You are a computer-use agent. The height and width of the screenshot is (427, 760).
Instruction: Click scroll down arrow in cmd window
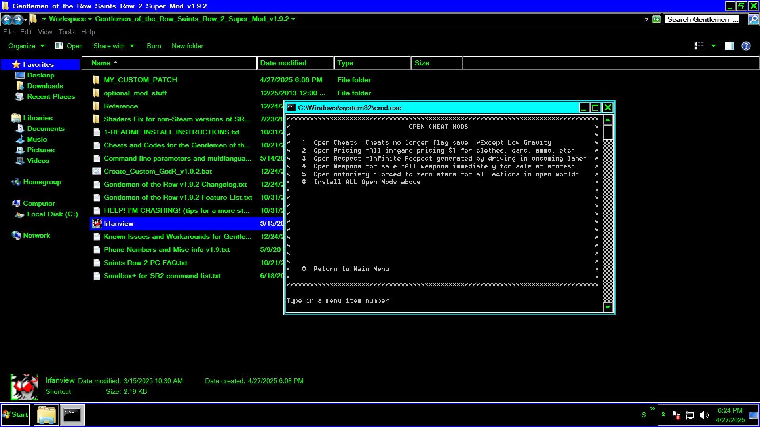click(x=608, y=307)
